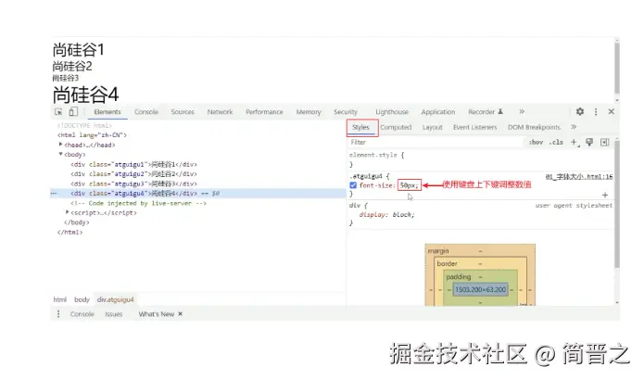The height and width of the screenshot is (380, 644).
Task: Click the display: block declaration
Action: click(386, 214)
